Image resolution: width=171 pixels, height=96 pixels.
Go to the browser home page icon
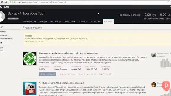point(6,2)
